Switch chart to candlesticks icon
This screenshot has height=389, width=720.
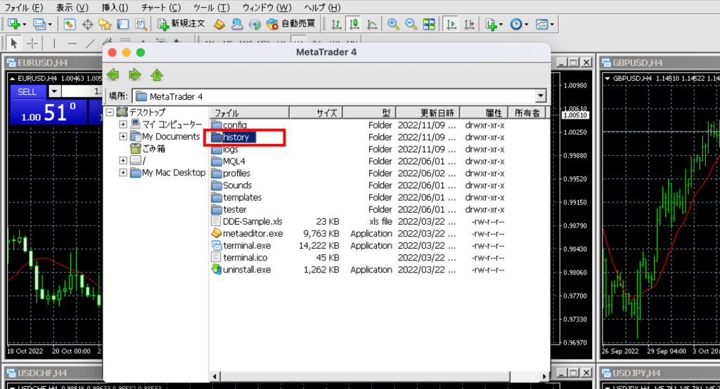click(354, 24)
